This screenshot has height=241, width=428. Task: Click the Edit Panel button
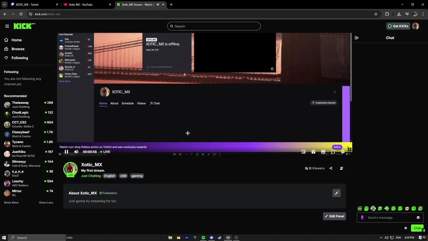(x=334, y=216)
